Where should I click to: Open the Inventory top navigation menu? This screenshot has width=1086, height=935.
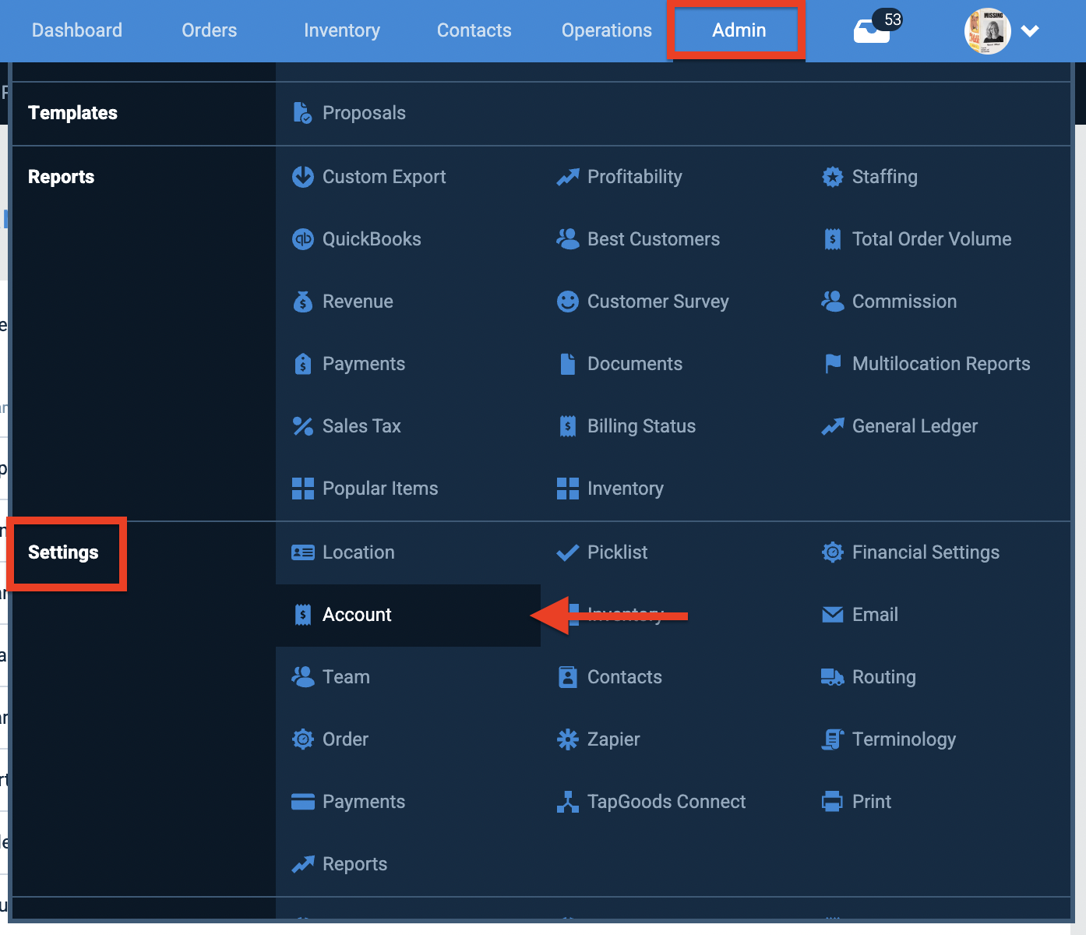coord(342,30)
